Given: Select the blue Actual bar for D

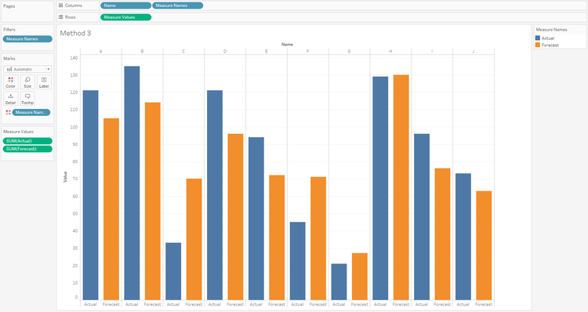Looking at the screenshot, I should [x=215, y=195].
